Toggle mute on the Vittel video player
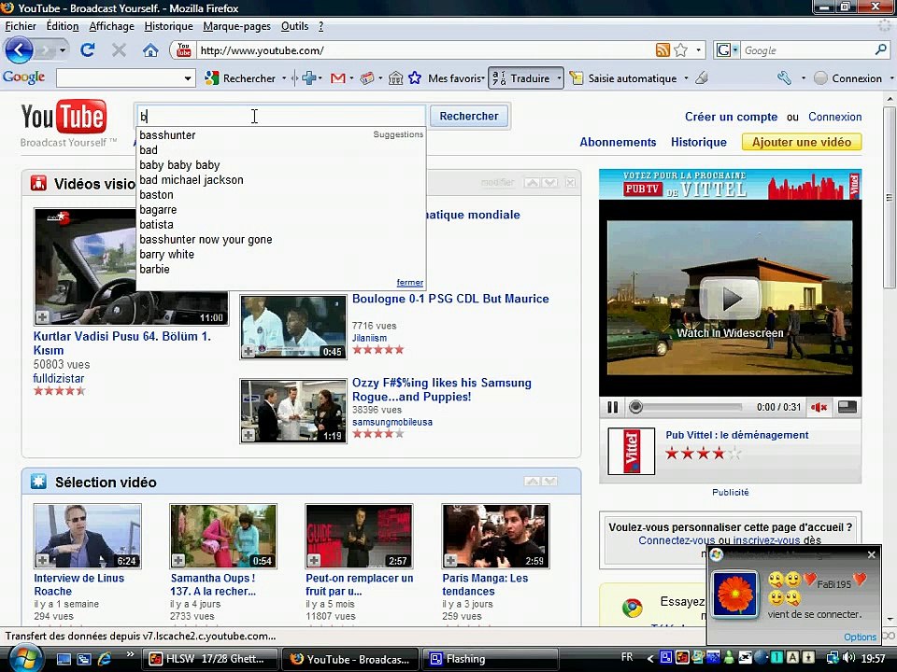The image size is (897, 672). 819,407
